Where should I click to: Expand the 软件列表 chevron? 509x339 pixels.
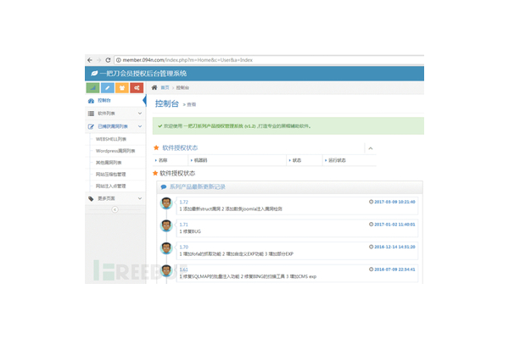click(140, 114)
